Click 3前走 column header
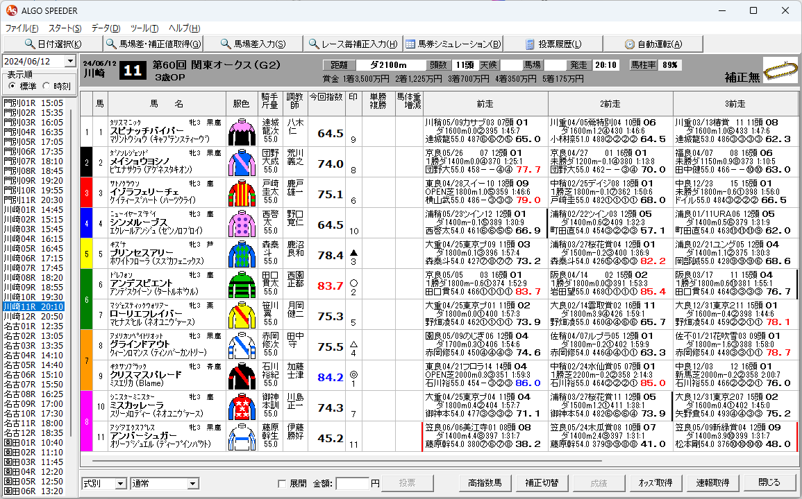The height and width of the screenshot is (499, 802). tap(735, 104)
